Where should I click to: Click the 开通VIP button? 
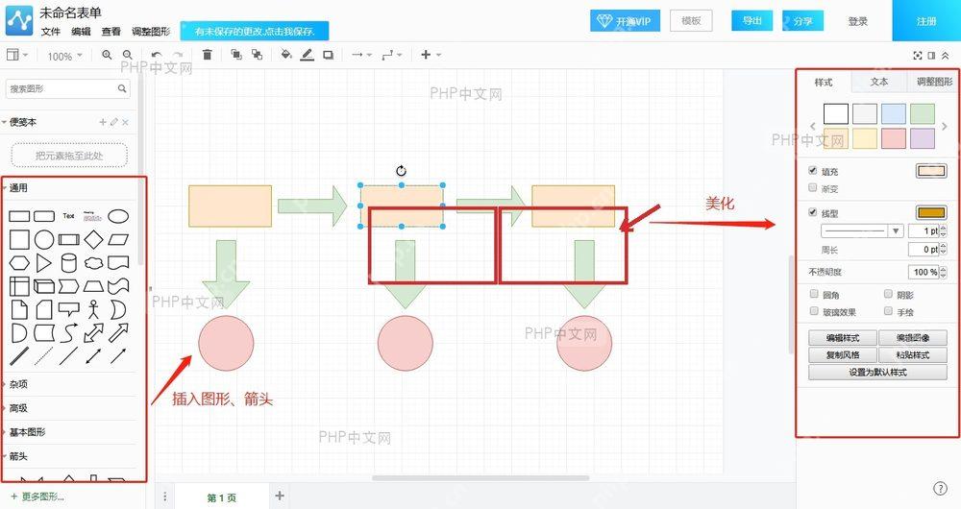click(625, 21)
